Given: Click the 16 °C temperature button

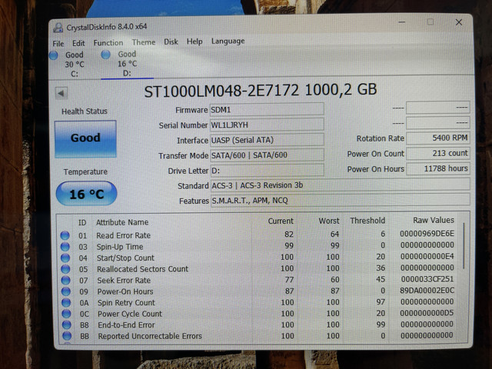Looking at the screenshot, I should click(x=86, y=194).
